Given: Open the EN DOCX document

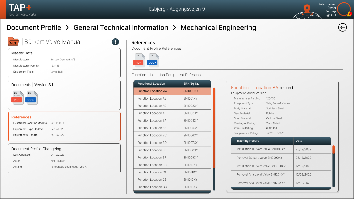Looking at the screenshot, I should [31, 98].
